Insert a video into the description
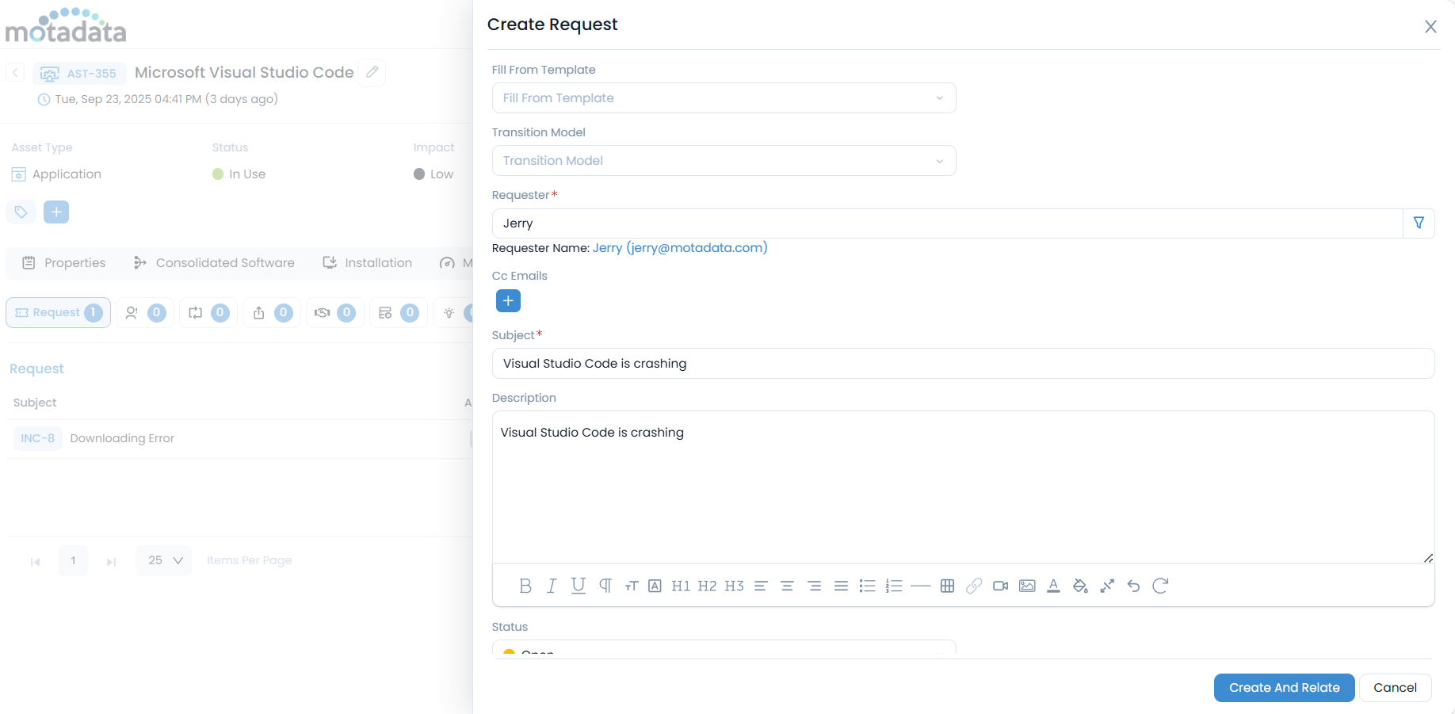 point(1000,586)
